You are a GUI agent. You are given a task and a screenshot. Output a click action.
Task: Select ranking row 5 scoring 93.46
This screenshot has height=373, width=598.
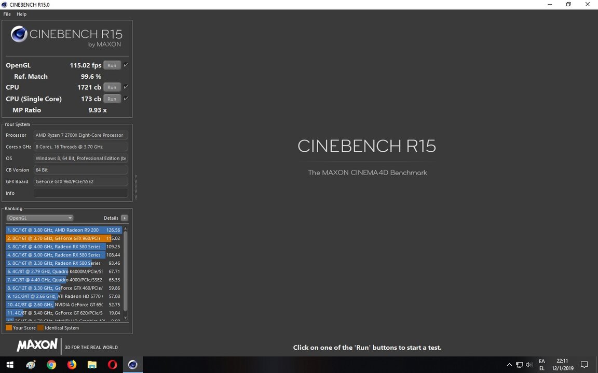pos(64,263)
